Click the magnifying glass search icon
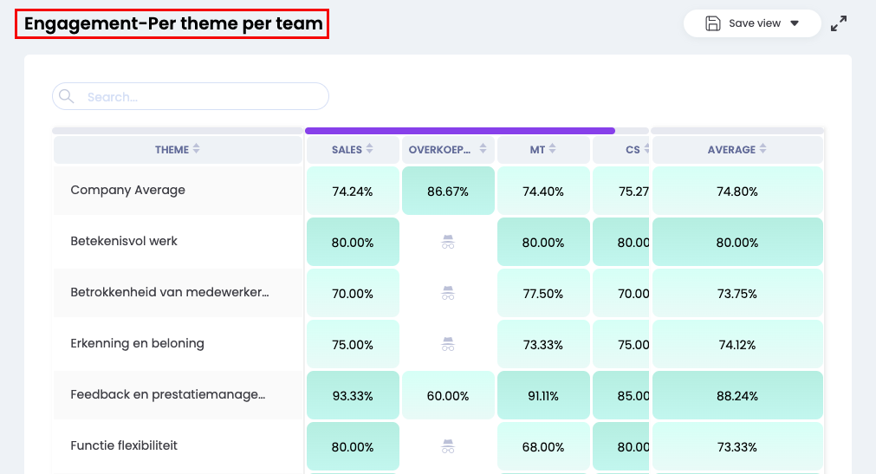 click(x=68, y=97)
